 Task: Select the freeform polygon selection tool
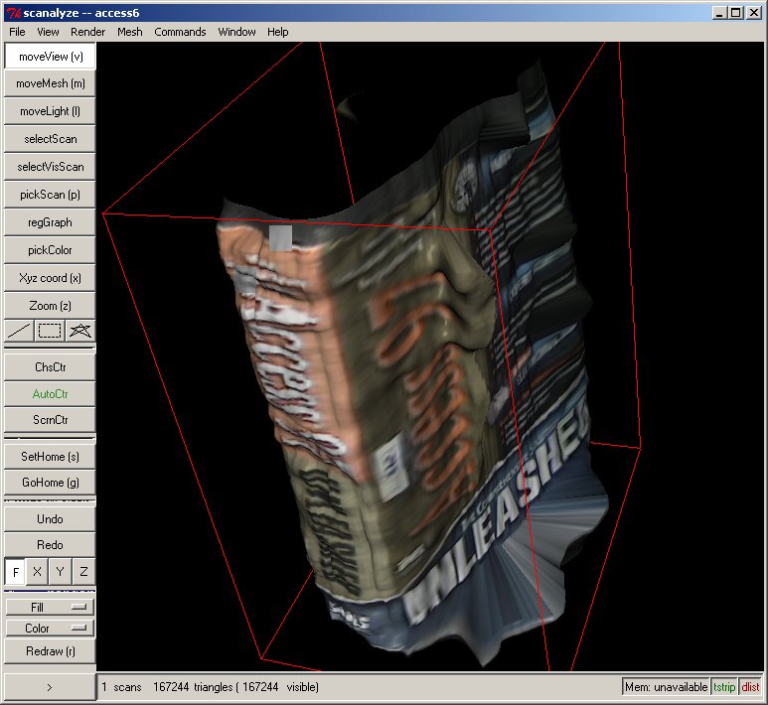point(80,331)
